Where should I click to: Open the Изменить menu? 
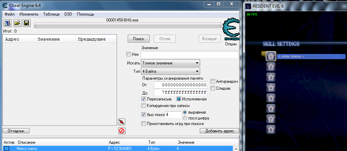(x=29, y=14)
